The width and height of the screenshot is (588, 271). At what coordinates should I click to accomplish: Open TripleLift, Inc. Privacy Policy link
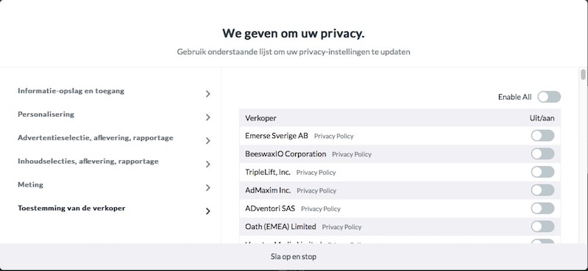point(316,173)
